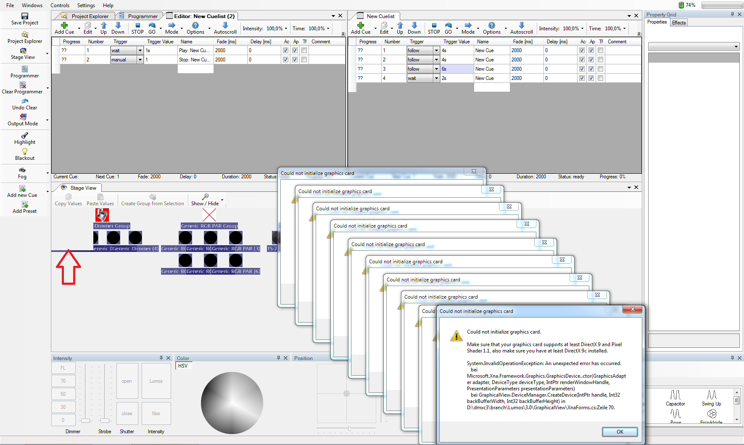Click the Clear Programmer icon
744x445 pixels.
pyautogui.click(x=23, y=85)
